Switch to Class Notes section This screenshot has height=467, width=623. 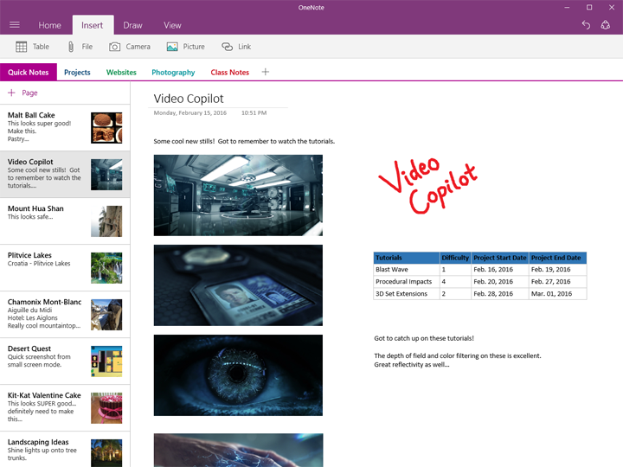(229, 73)
